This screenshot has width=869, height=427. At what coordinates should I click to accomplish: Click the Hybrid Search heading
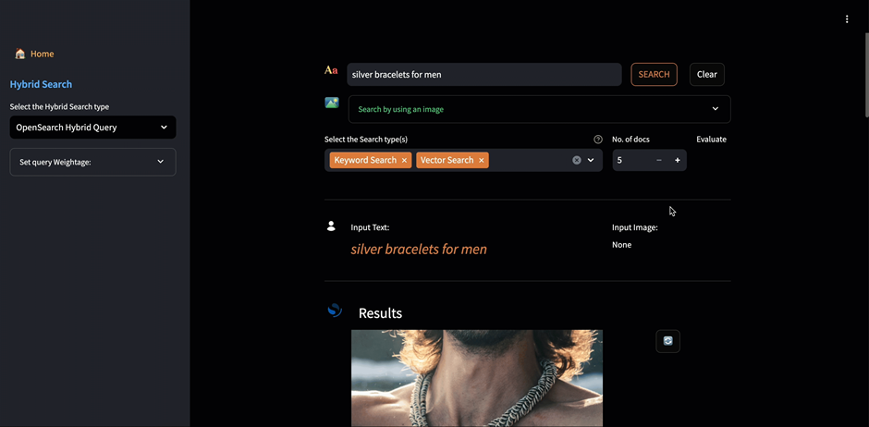pos(41,84)
